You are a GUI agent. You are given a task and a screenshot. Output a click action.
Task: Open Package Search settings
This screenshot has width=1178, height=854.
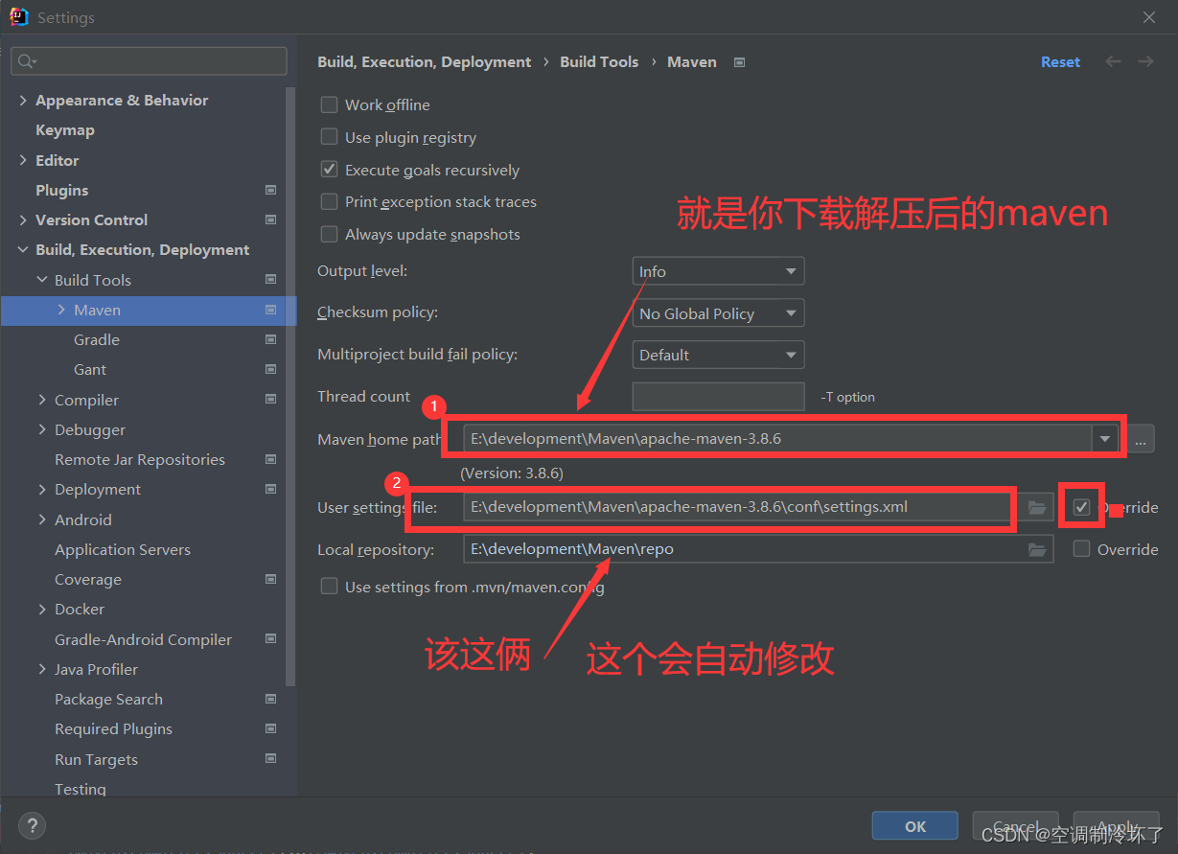[108, 699]
